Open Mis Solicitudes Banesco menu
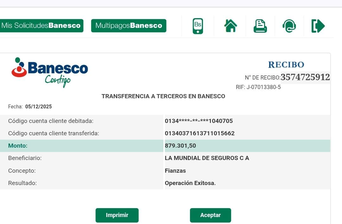This screenshot has width=342, height=224. pyautogui.click(x=41, y=26)
